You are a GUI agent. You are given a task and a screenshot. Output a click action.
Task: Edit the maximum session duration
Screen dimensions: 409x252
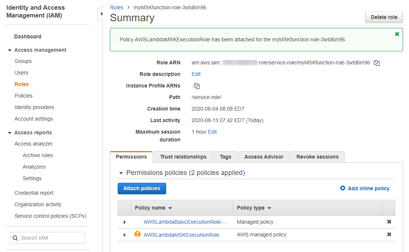pos(212,132)
